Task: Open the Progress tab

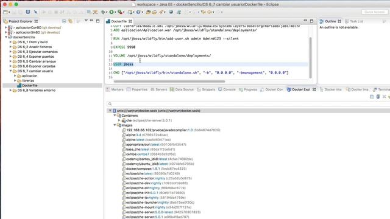Action: pyautogui.click(x=248, y=89)
